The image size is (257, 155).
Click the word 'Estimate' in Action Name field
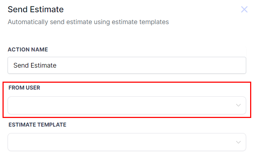(43, 65)
